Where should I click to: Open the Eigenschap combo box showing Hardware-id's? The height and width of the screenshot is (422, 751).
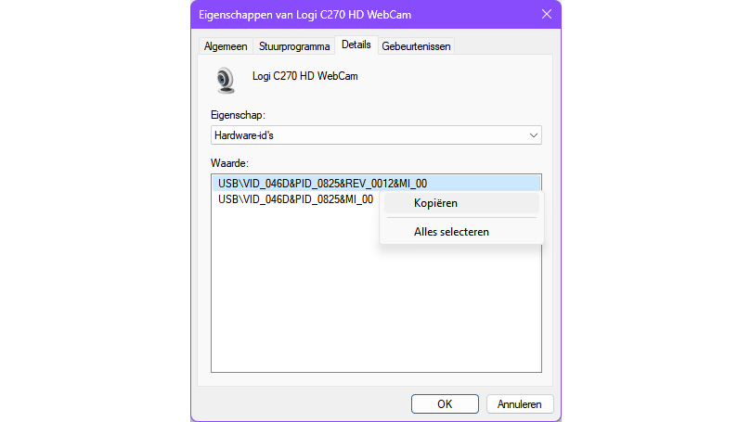(371, 135)
